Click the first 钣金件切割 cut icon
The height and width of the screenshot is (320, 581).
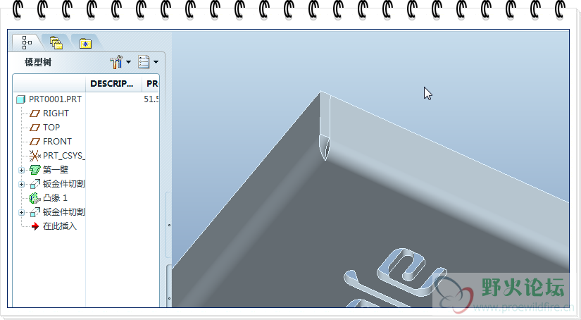point(35,184)
